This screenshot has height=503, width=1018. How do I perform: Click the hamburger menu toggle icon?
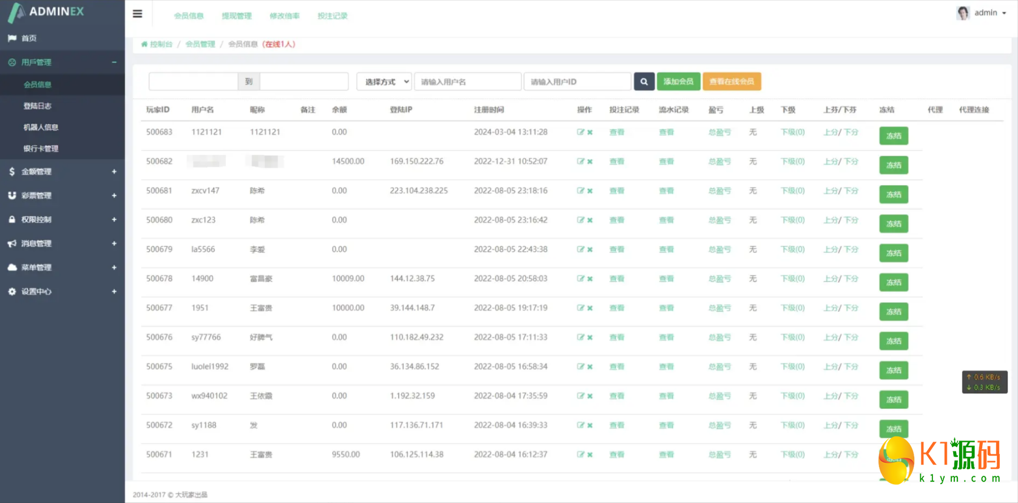[x=138, y=14]
